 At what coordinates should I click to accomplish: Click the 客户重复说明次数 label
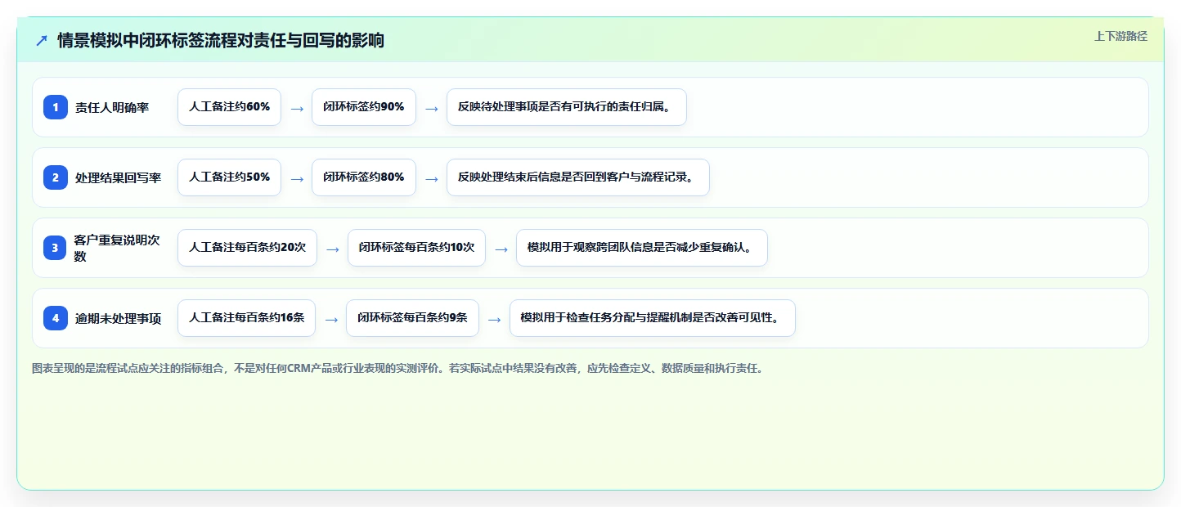pos(117,248)
